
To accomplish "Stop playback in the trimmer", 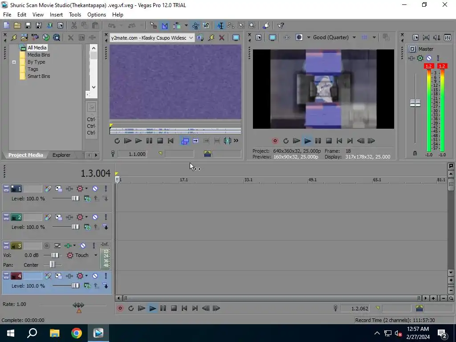I will tap(160, 141).
